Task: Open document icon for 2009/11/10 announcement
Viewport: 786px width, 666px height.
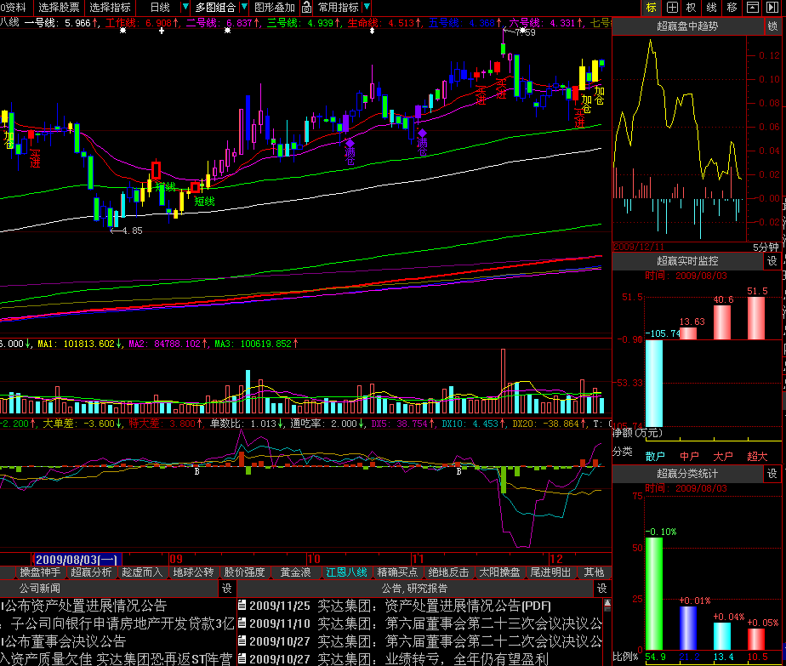Action: point(242,623)
